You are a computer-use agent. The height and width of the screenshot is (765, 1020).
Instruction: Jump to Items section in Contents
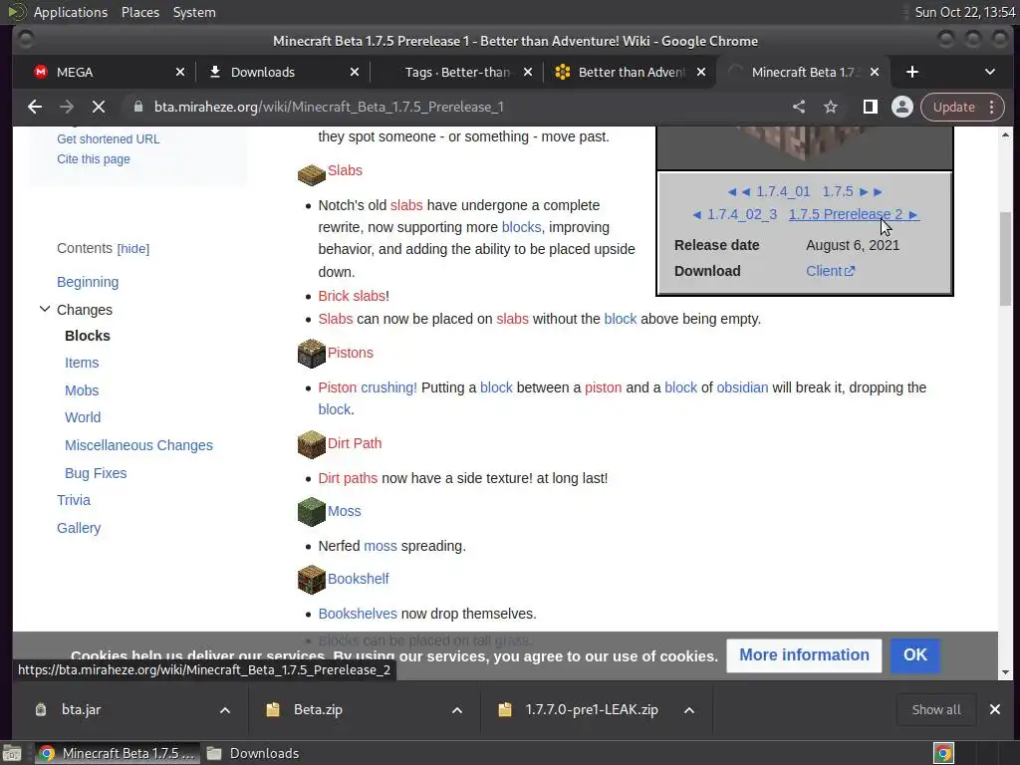click(x=82, y=363)
